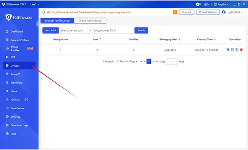
Task: Switch to Phone Profile Group tab
Action: point(90,21)
